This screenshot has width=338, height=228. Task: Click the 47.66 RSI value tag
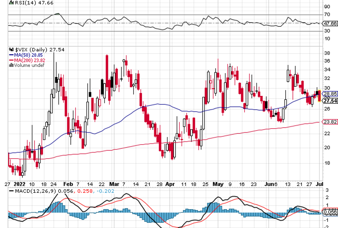(x=330, y=23)
